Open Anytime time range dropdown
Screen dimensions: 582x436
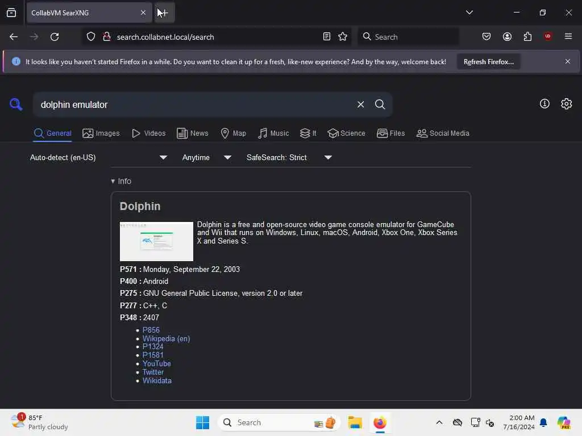point(207,158)
